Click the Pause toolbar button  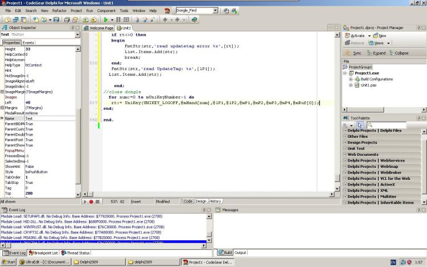(x=118, y=19)
